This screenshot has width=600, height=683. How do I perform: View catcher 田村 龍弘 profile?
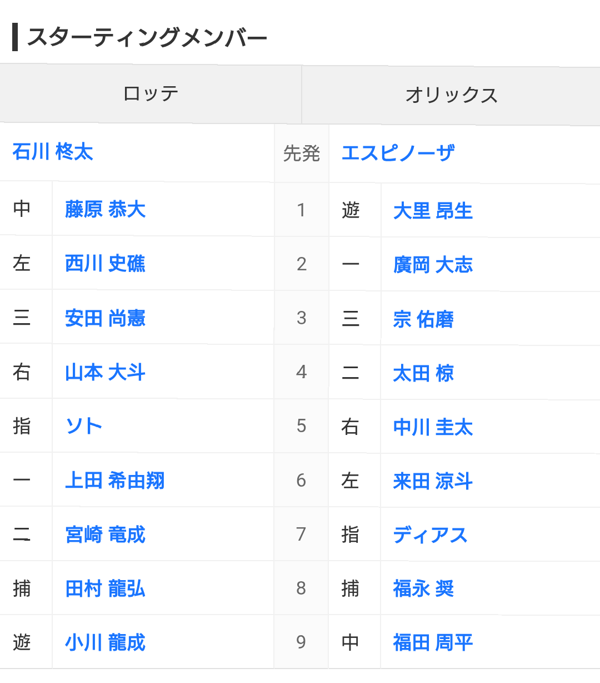[105, 588]
